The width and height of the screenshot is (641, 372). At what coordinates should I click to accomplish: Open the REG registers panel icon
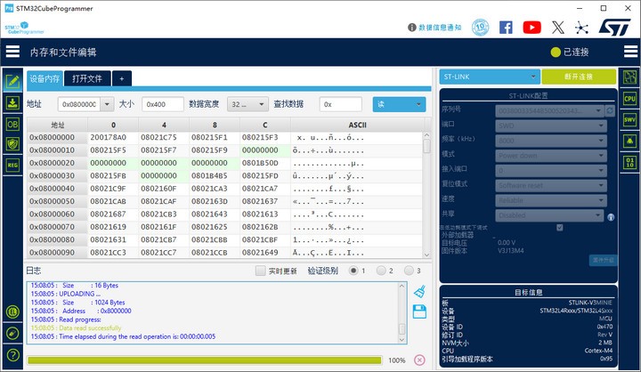click(x=12, y=165)
